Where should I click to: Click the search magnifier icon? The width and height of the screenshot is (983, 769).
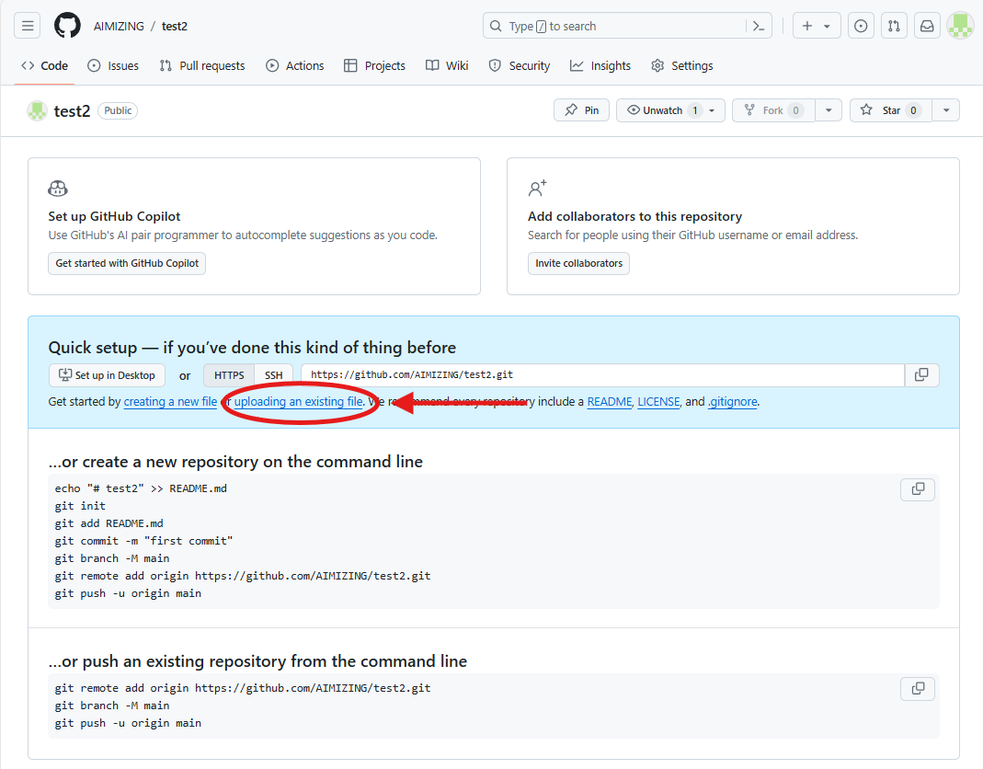[496, 26]
